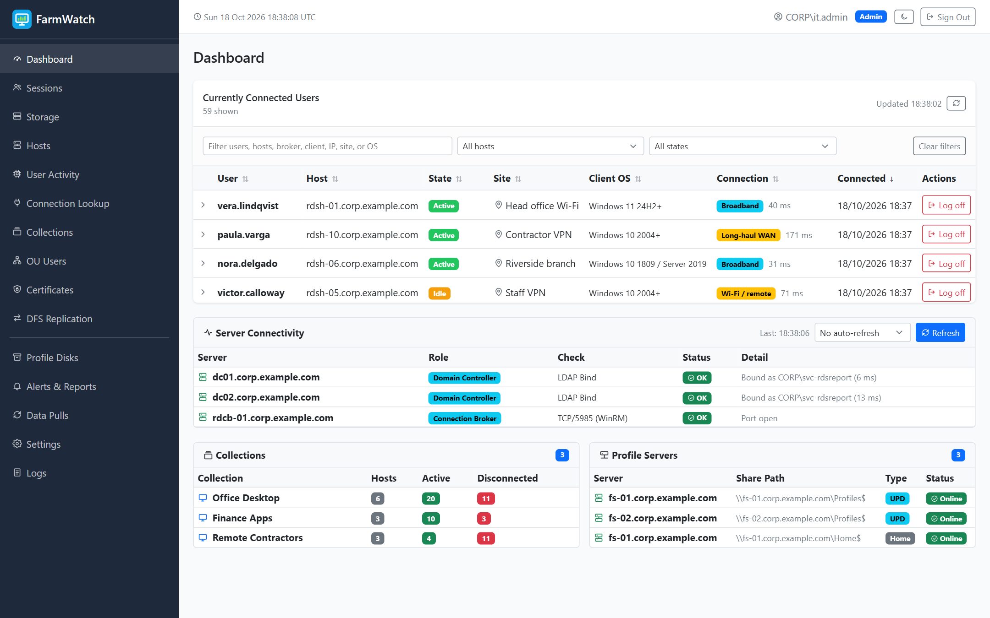Click the location pin for Staff VPN
990x618 pixels.
pyautogui.click(x=499, y=292)
